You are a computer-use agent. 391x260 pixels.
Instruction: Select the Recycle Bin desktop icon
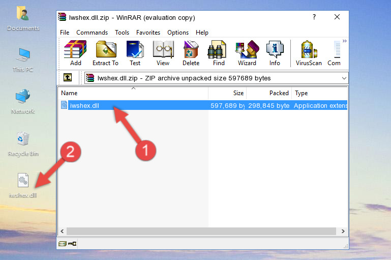23,144
